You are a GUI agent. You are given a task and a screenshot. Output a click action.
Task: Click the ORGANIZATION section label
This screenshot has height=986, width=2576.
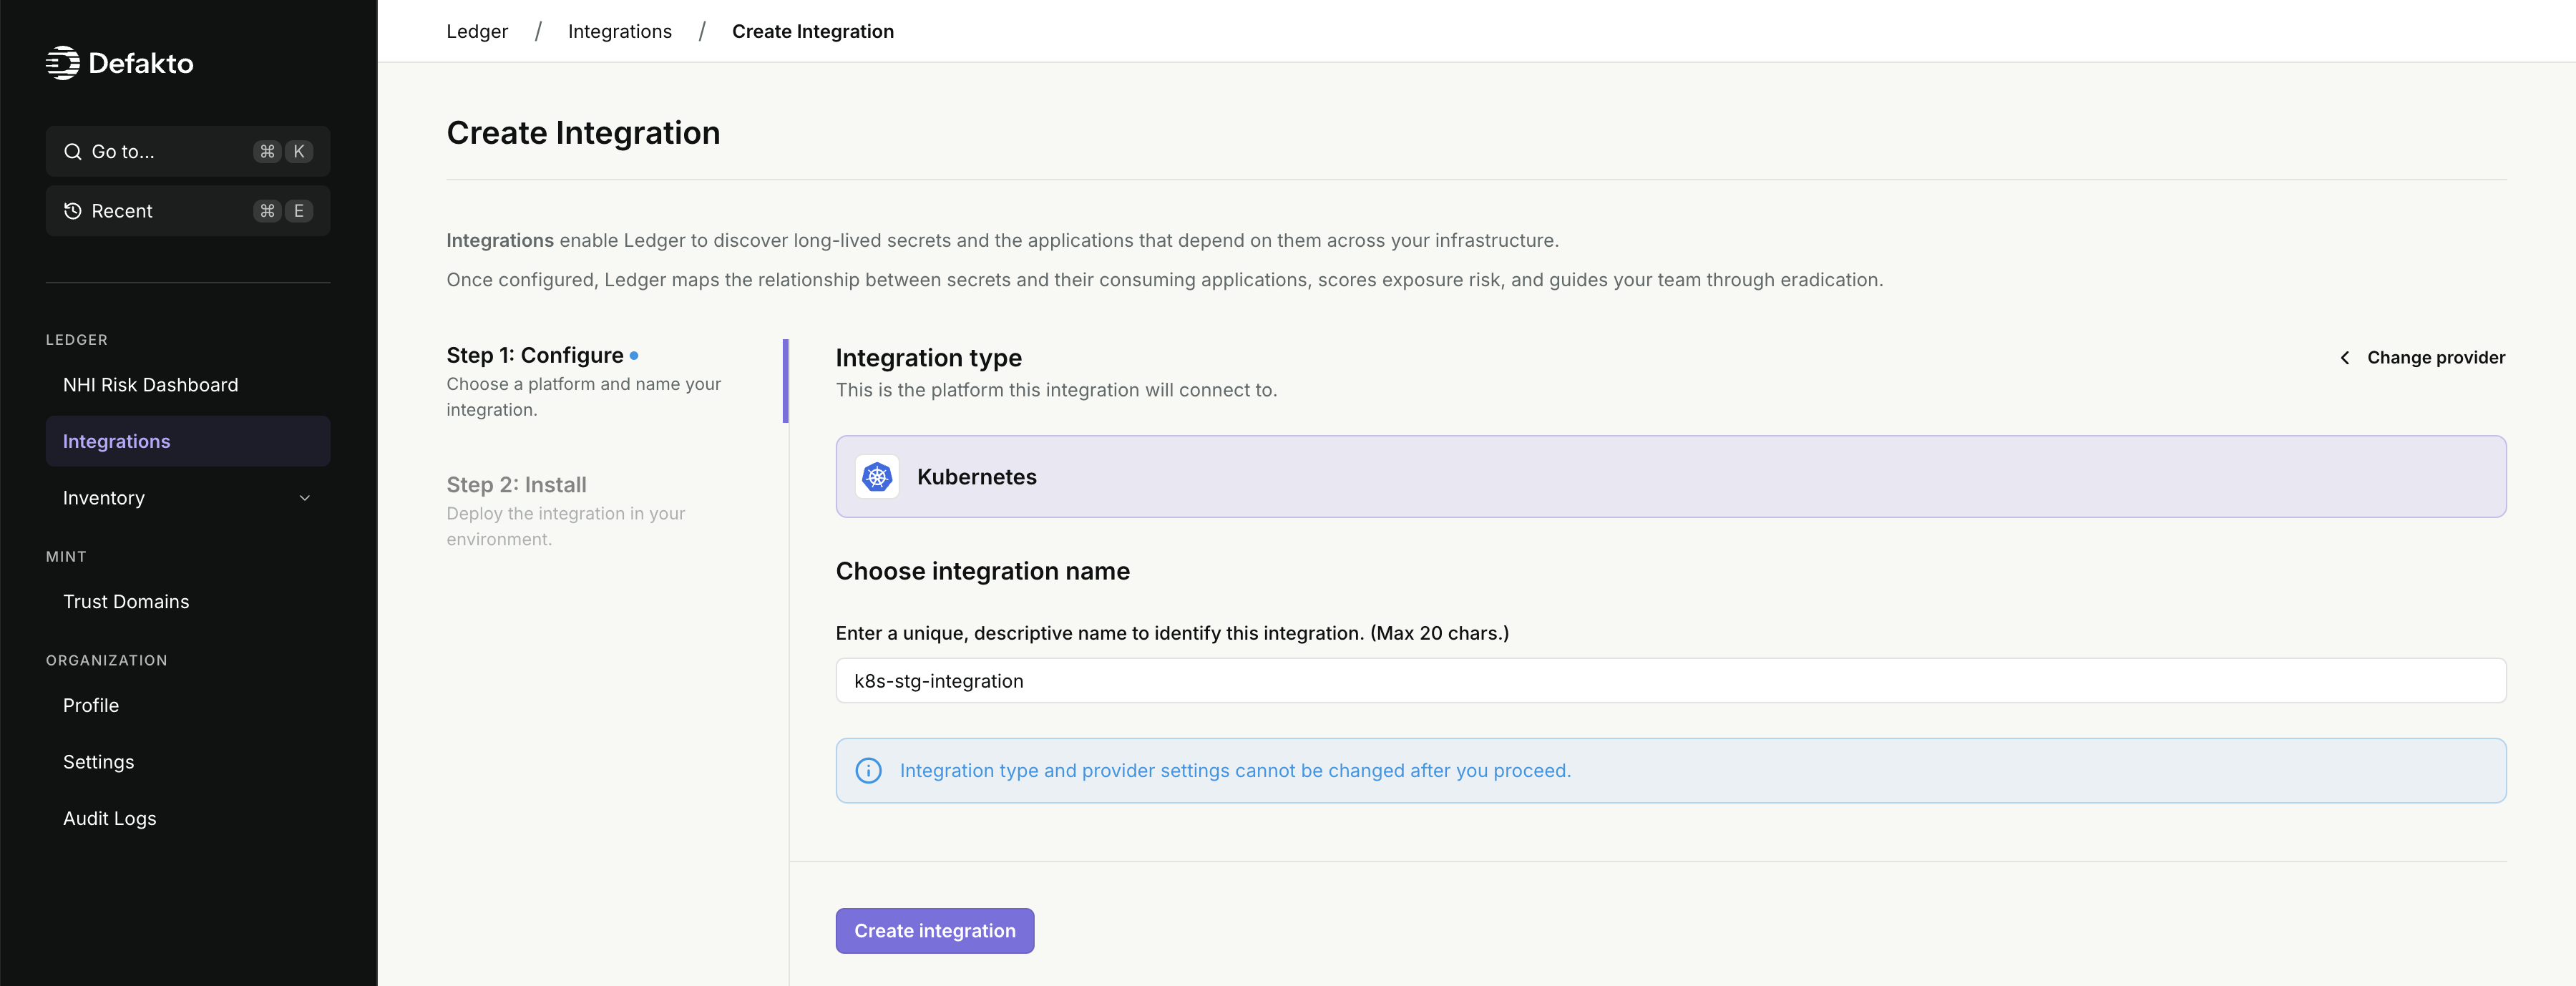(107, 660)
